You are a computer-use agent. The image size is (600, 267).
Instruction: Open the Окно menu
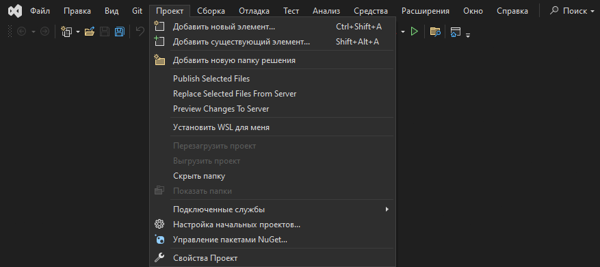(473, 11)
